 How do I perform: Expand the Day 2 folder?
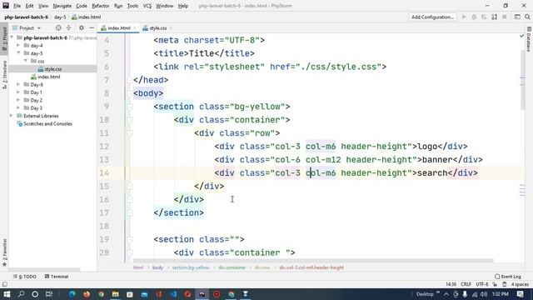[18, 100]
